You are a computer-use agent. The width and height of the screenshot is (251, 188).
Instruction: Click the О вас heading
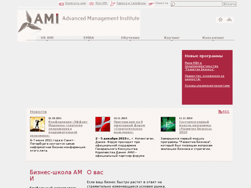coord(95,172)
